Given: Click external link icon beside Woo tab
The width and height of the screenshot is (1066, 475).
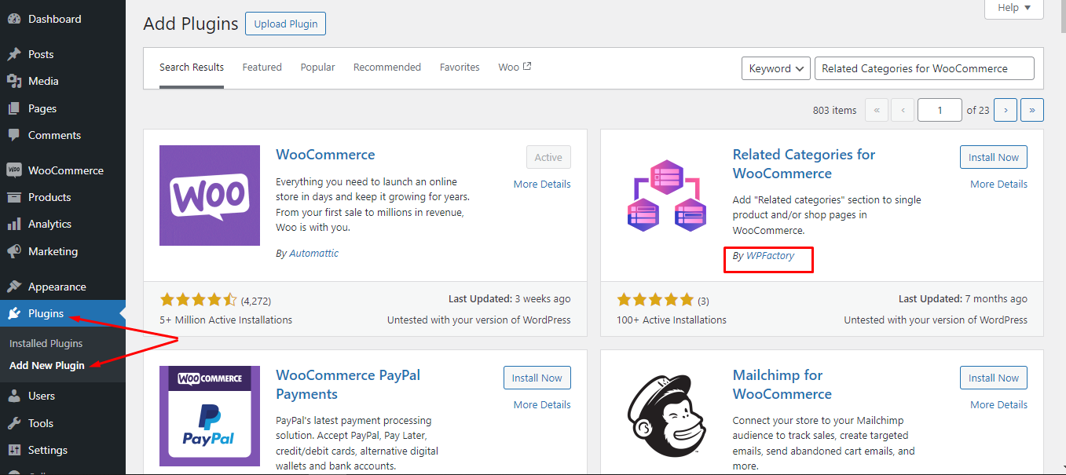Looking at the screenshot, I should tap(527, 67).
